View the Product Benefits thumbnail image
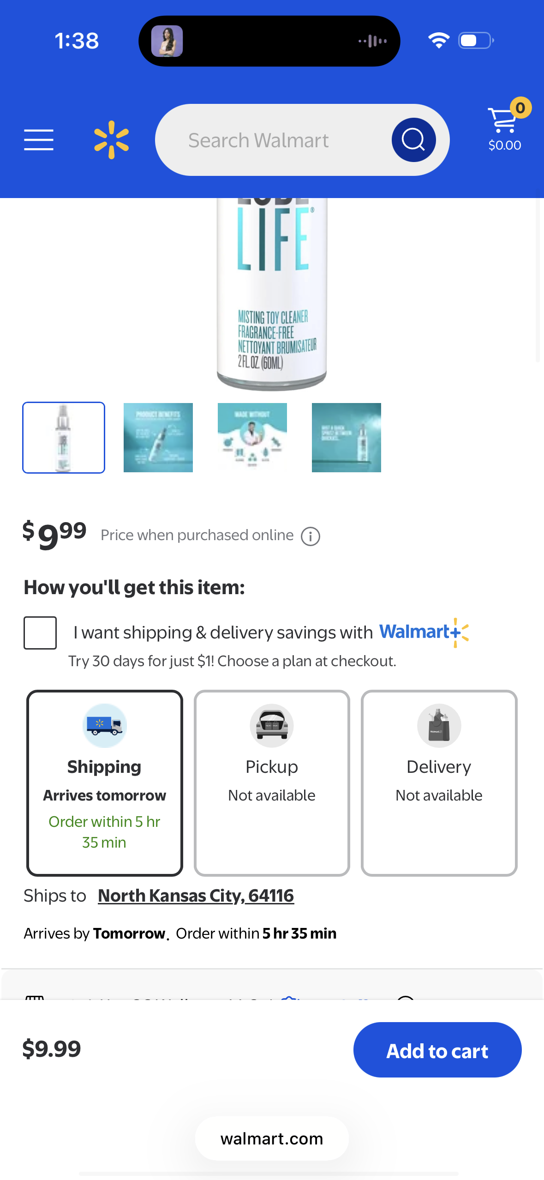This screenshot has height=1180, width=544. click(158, 438)
